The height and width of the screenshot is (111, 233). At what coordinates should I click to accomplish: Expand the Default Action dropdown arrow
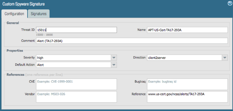114,65
